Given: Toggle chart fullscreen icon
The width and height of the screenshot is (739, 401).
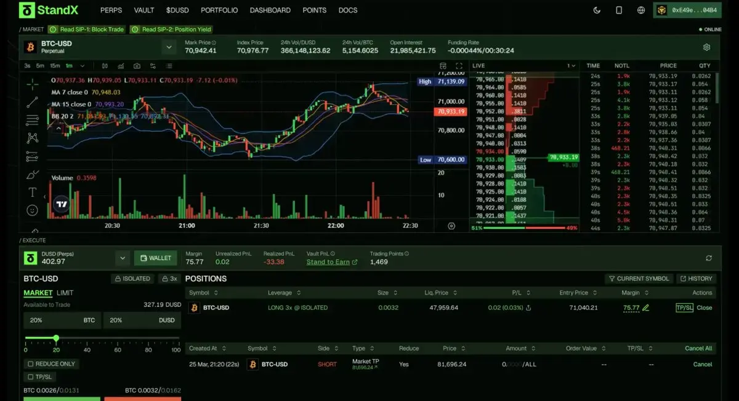Looking at the screenshot, I should click(459, 66).
